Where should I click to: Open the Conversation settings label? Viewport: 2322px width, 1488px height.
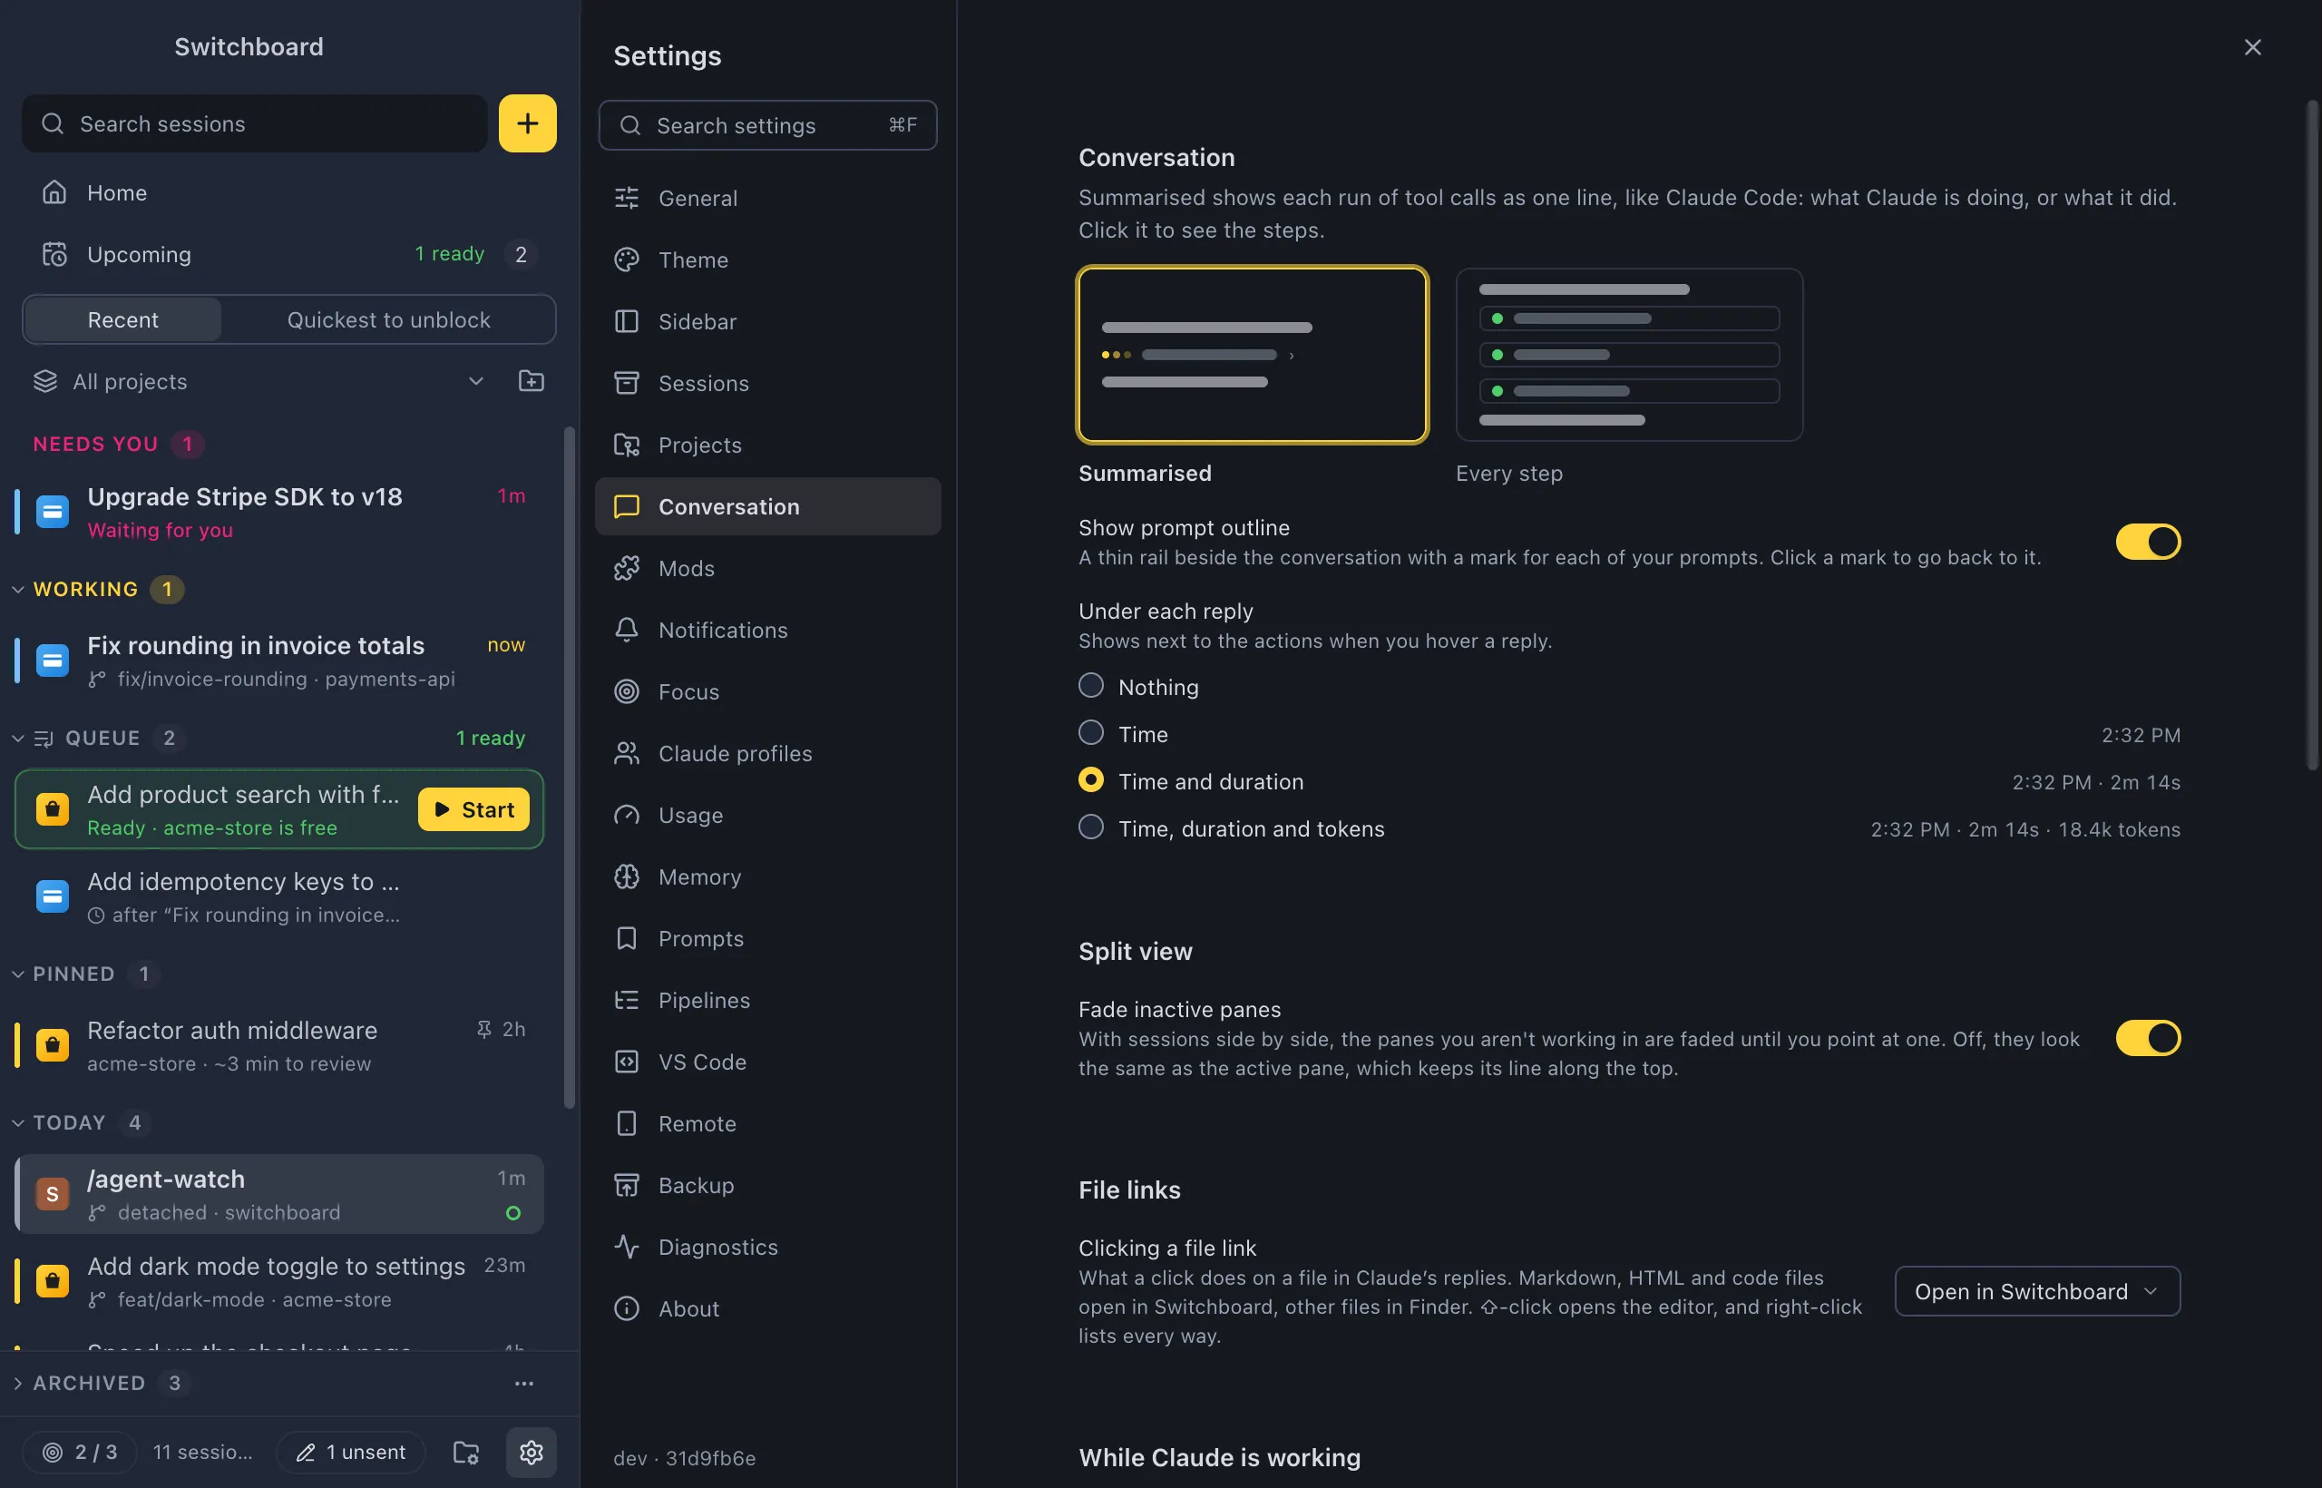pos(729,506)
